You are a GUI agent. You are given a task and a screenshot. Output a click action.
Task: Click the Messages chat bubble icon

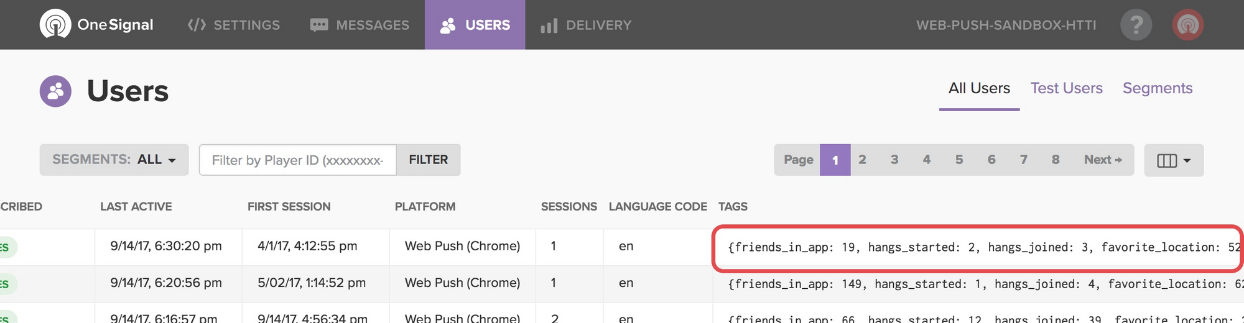click(319, 25)
